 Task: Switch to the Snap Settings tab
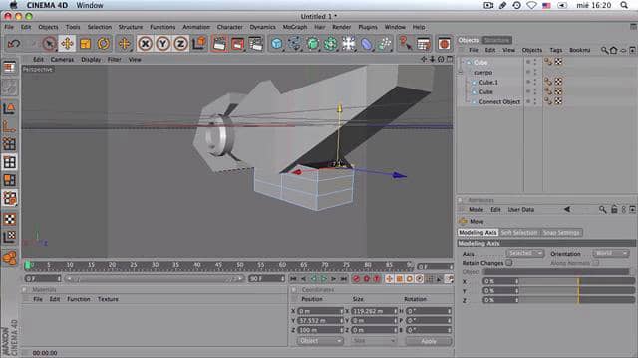561,232
